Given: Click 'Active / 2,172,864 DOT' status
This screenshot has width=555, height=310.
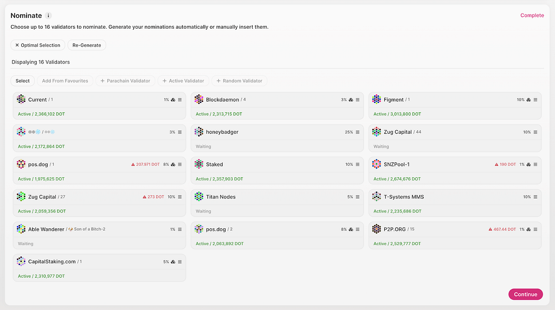Looking at the screenshot, I should pyautogui.click(x=41, y=146).
